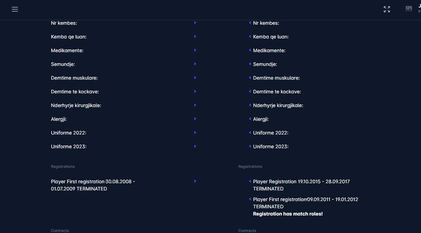Move right Nr kembes value left
The height and width of the screenshot is (233, 421).
250,23
